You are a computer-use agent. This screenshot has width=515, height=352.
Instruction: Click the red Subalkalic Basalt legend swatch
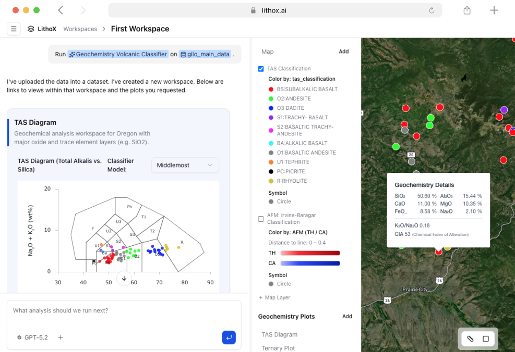point(271,89)
